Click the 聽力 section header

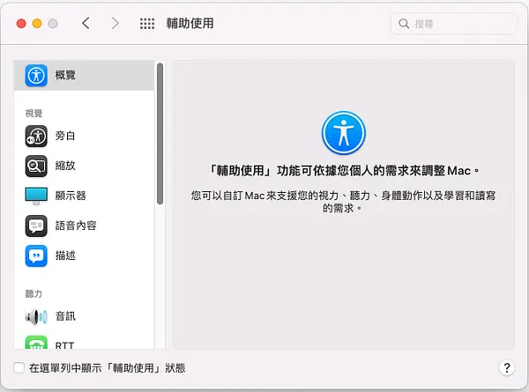[34, 294]
